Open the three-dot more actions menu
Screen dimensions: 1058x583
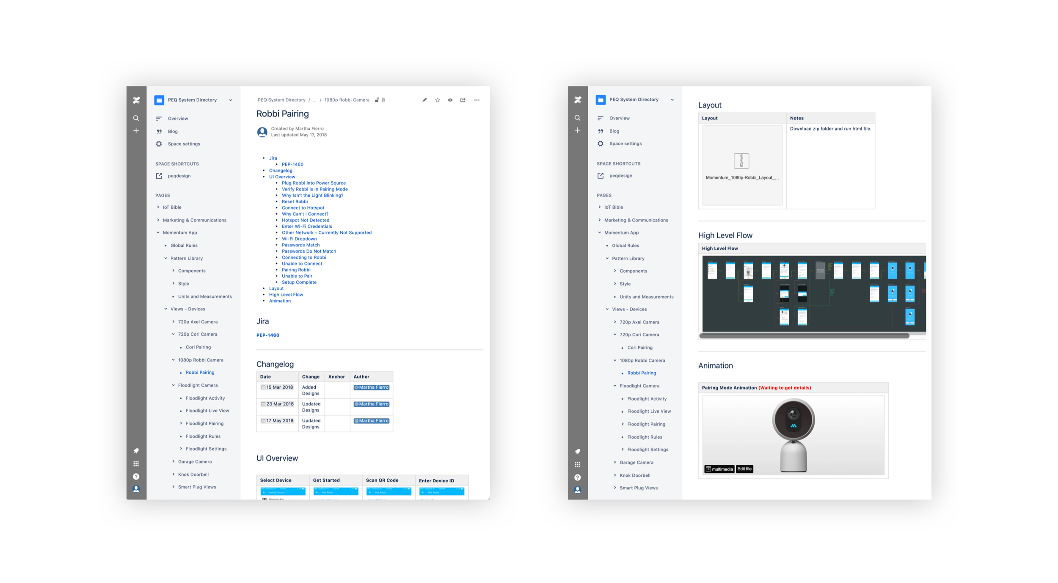pyautogui.click(x=477, y=100)
